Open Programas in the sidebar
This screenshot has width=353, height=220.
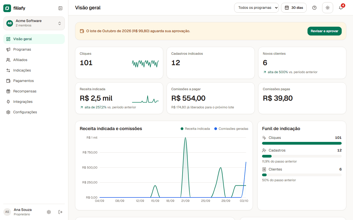click(34, 50)
